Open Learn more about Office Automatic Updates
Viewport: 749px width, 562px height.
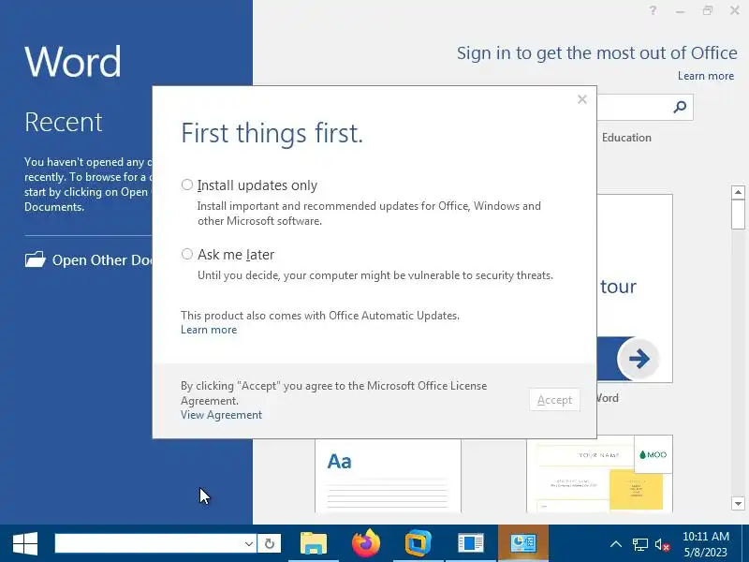pyautogui.click(x=209, y=330)
